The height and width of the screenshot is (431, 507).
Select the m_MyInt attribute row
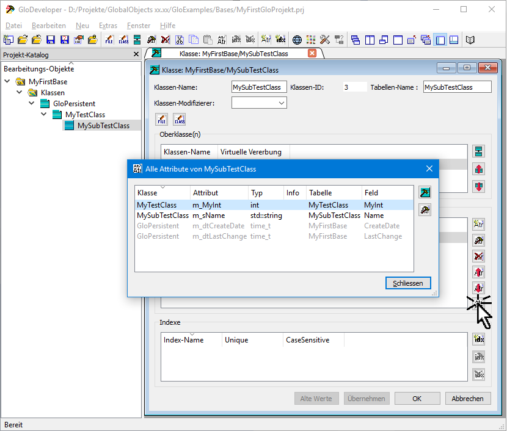274,205
